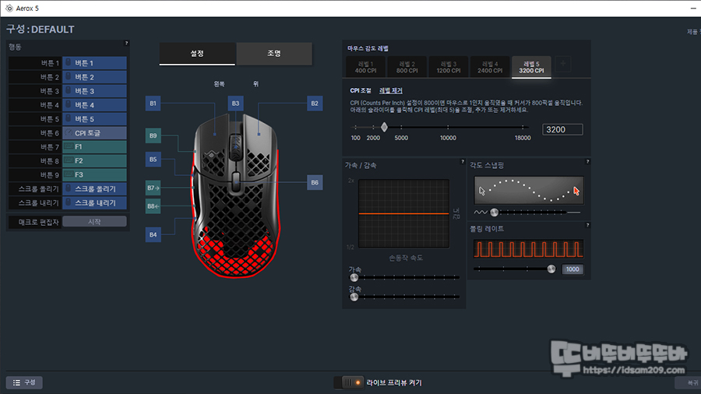Click the 가속 acceleration slider knob
Viewport: 701px width, 394px height.
click(354, 277)
